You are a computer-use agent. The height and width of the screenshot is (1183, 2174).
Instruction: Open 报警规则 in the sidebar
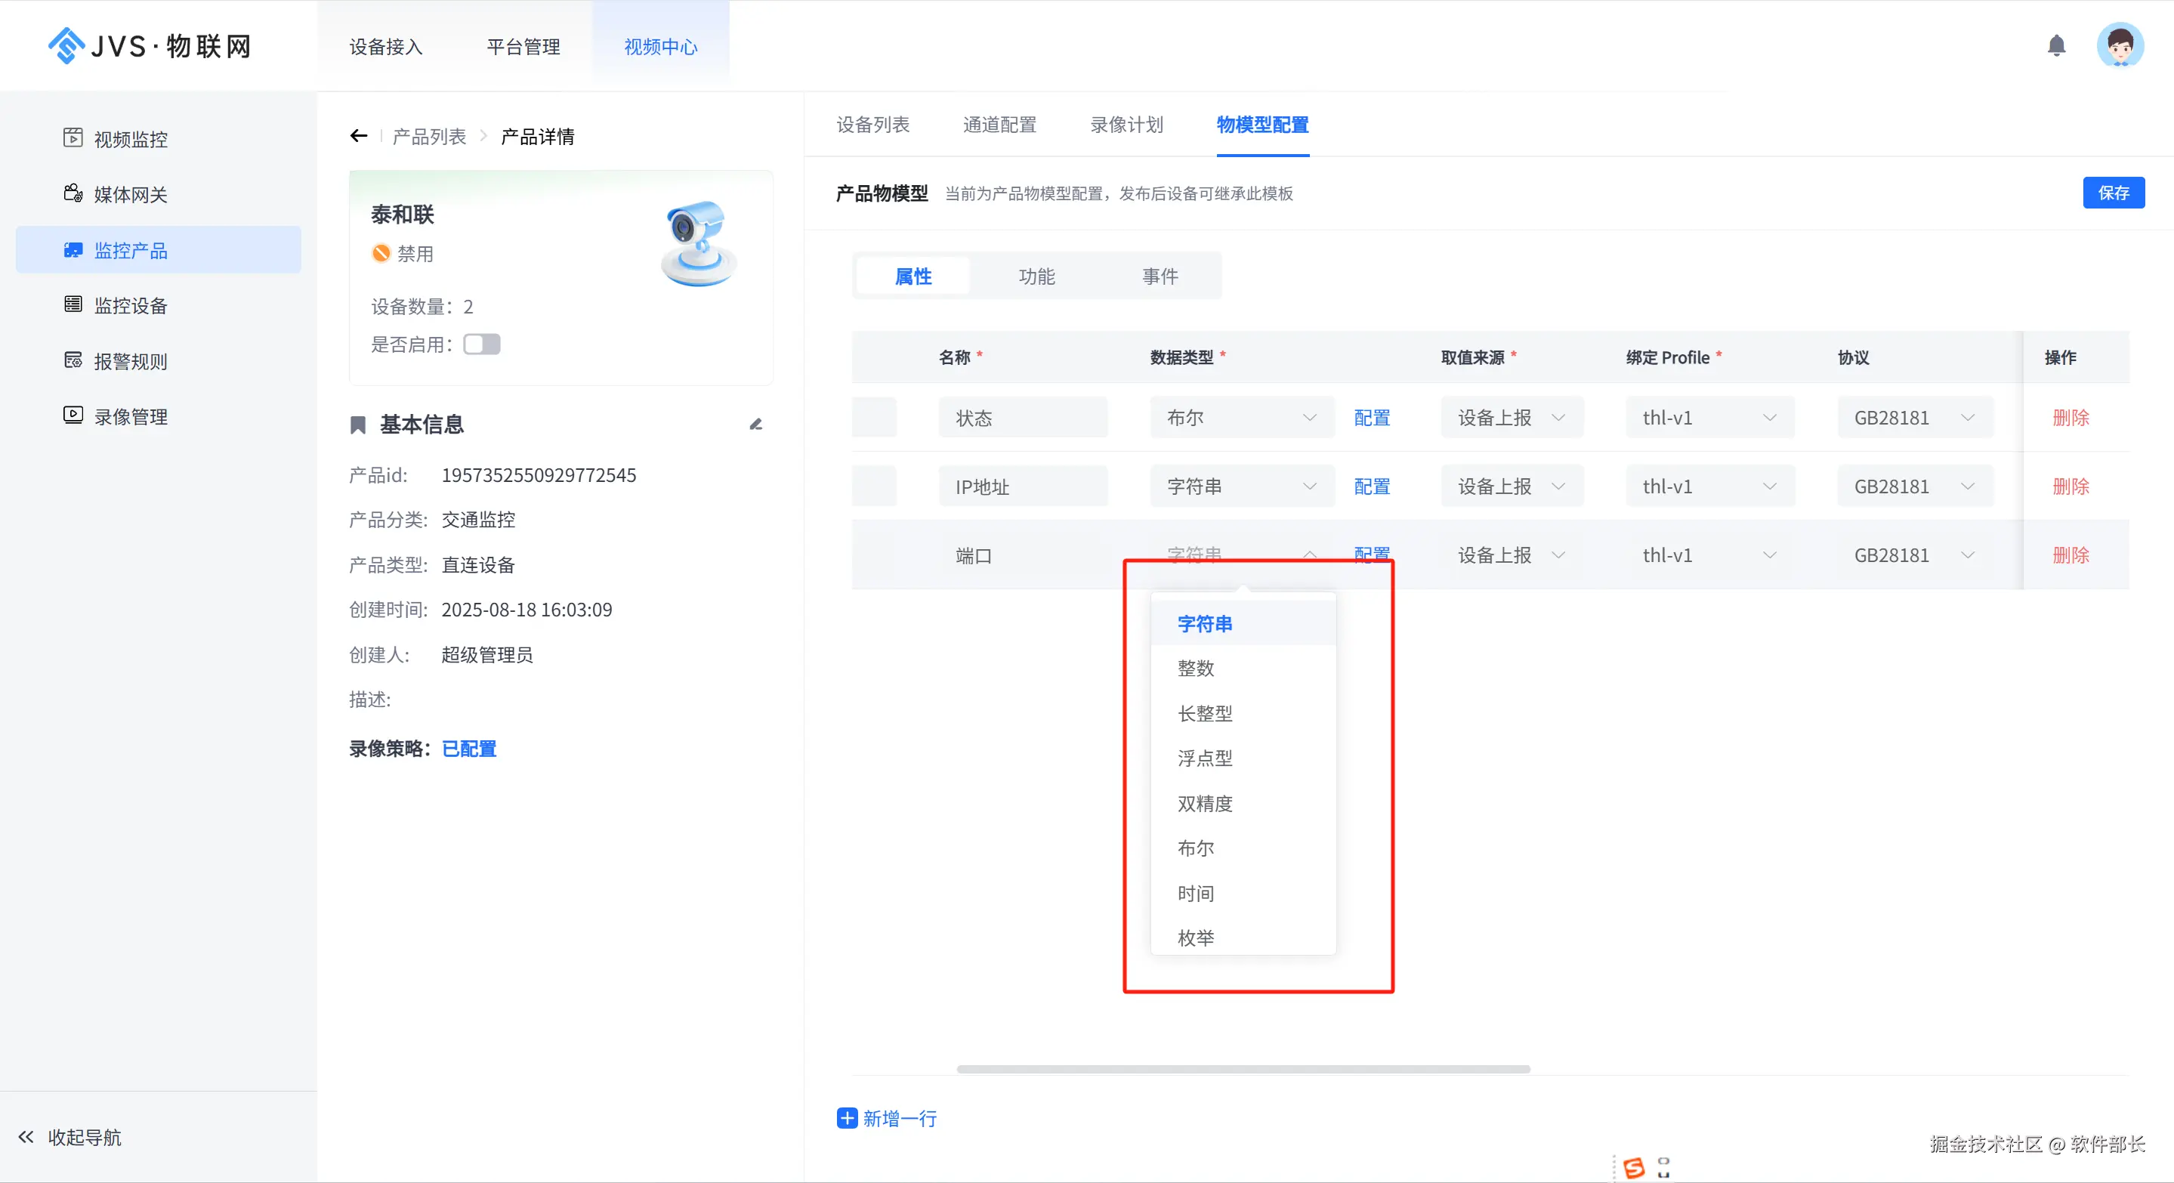(130, 361)
